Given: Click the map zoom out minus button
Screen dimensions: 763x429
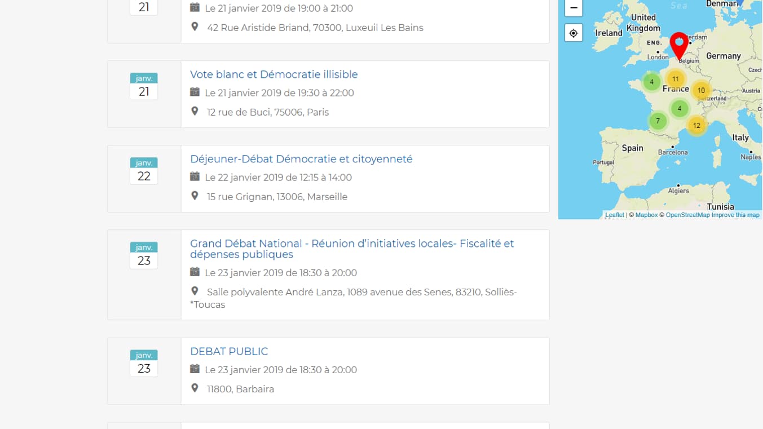Looking at the screenshot, I should pyautogui.click(x=574, y=8).
